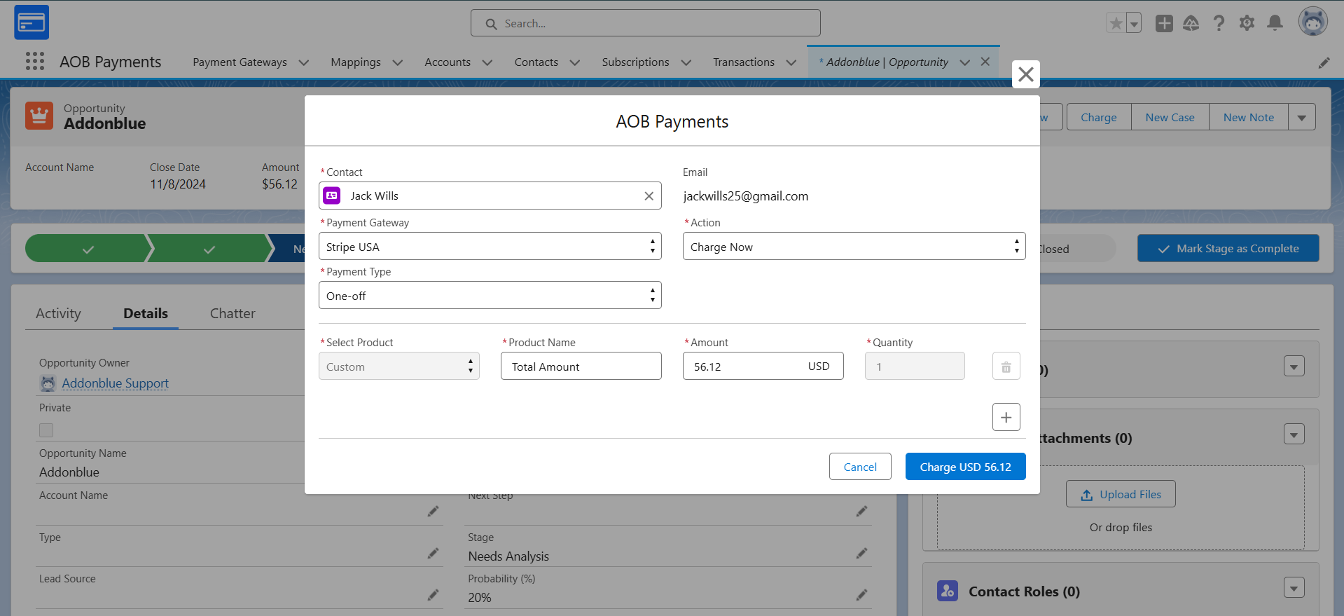Click the Upload Files button
This screenshot has width=1344, height=616.
pyautogui.click(x=1120, y=494)
